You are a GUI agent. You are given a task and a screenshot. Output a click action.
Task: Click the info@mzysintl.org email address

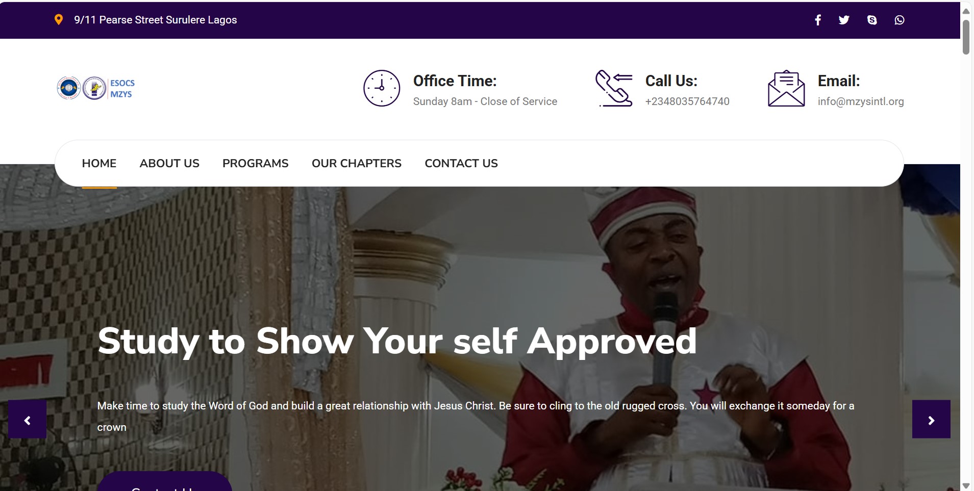[x=861, y=101]
